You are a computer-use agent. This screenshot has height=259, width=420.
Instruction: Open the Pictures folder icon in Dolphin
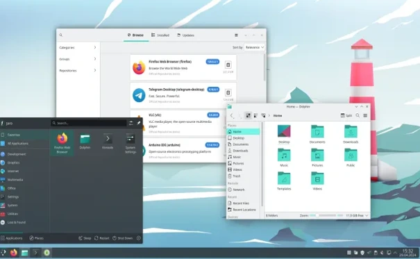pyautogui.click(x=317, y=158)
